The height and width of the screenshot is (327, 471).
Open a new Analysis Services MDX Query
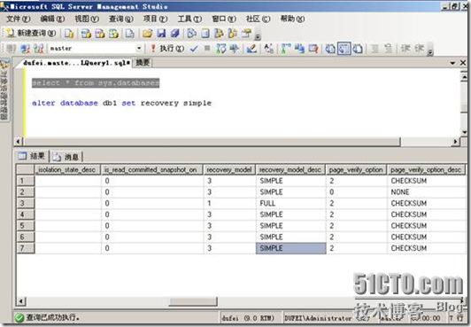[86, 34]
